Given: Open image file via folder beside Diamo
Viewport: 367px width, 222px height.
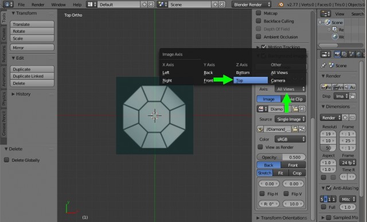Looking at the screenshot, I should point(295,109).
